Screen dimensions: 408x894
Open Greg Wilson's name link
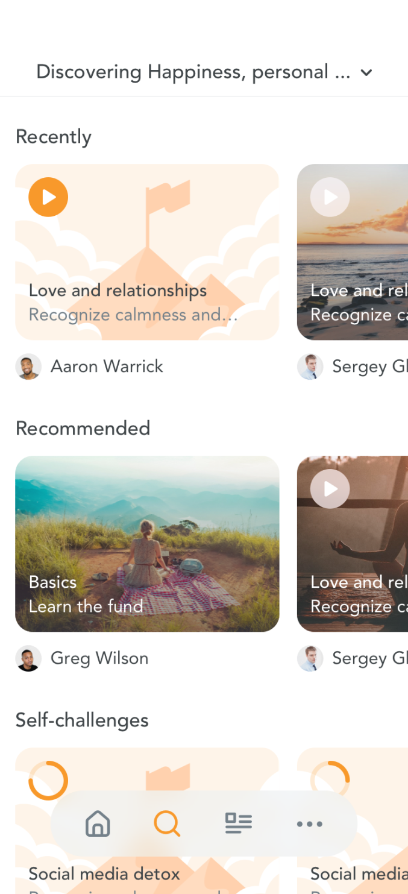point(99,658)
